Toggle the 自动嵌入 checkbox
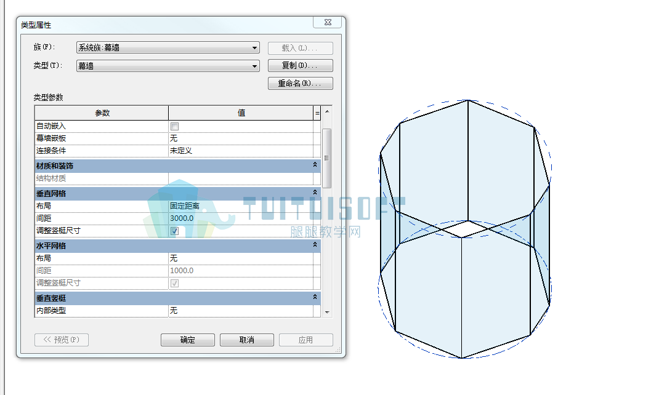The height and width of the screenshot is (395, 651). pos(174,127)
